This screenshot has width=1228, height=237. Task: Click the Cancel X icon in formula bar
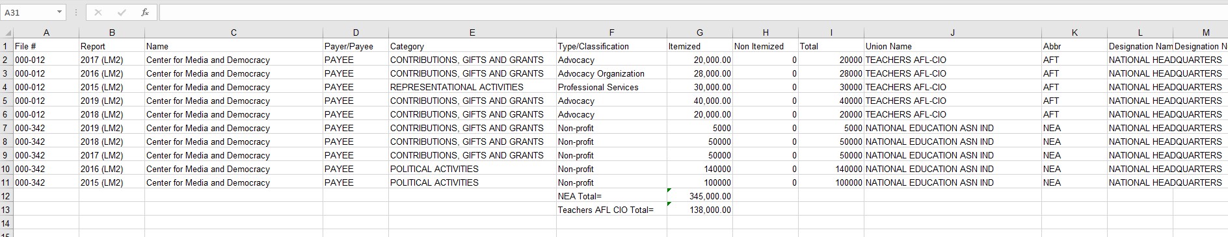pyautogui.click(x=98, y=12)
